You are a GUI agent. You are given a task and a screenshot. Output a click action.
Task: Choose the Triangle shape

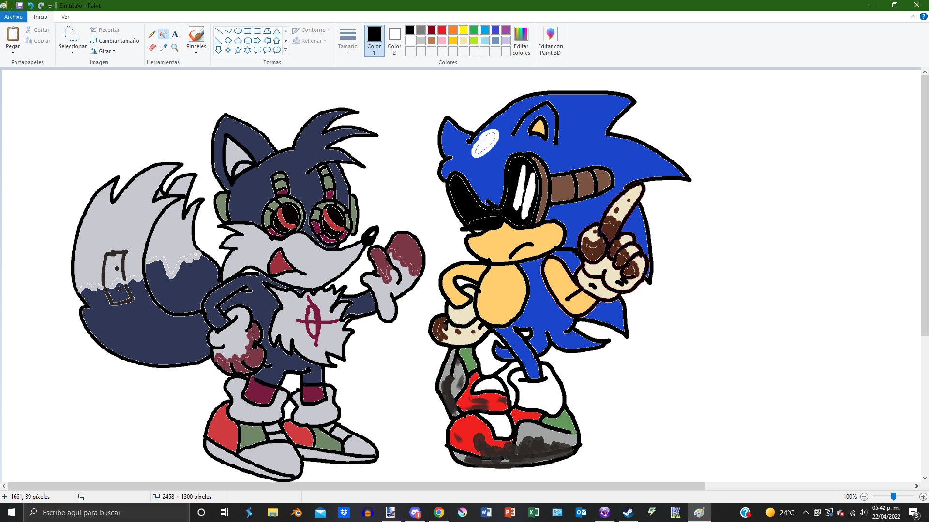[x=277, y=31]
